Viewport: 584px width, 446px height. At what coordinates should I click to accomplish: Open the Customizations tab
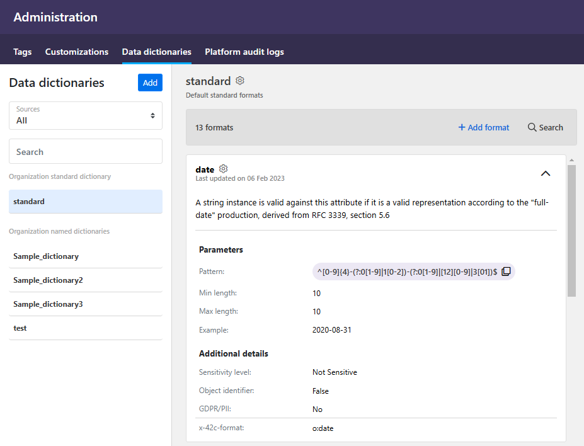77,52
